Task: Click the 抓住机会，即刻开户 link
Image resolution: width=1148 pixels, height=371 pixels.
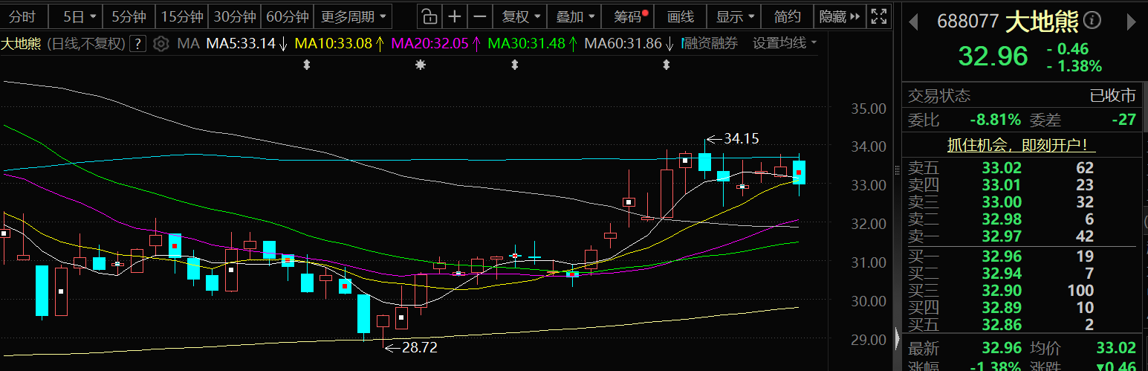Action: pyautogui.click(x=1021, y=145)
